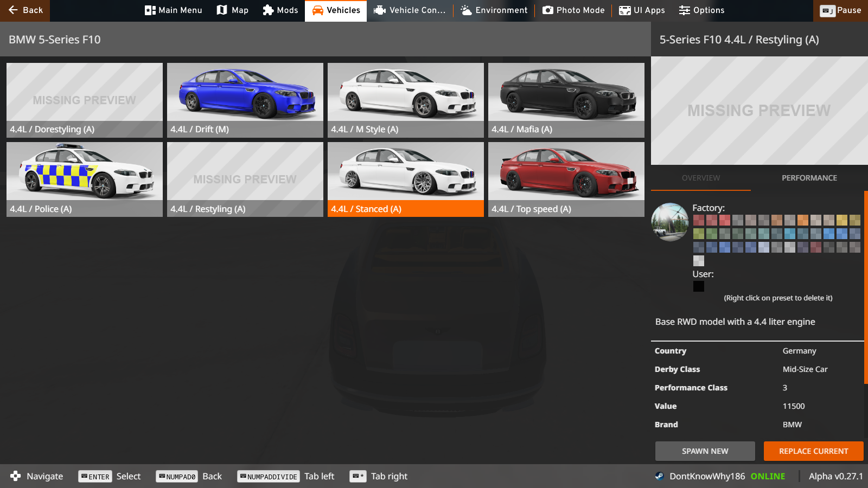The height and width of the screenshot is (488, 868).
Task: Click the Replace Current button
Action: [814, 451]
